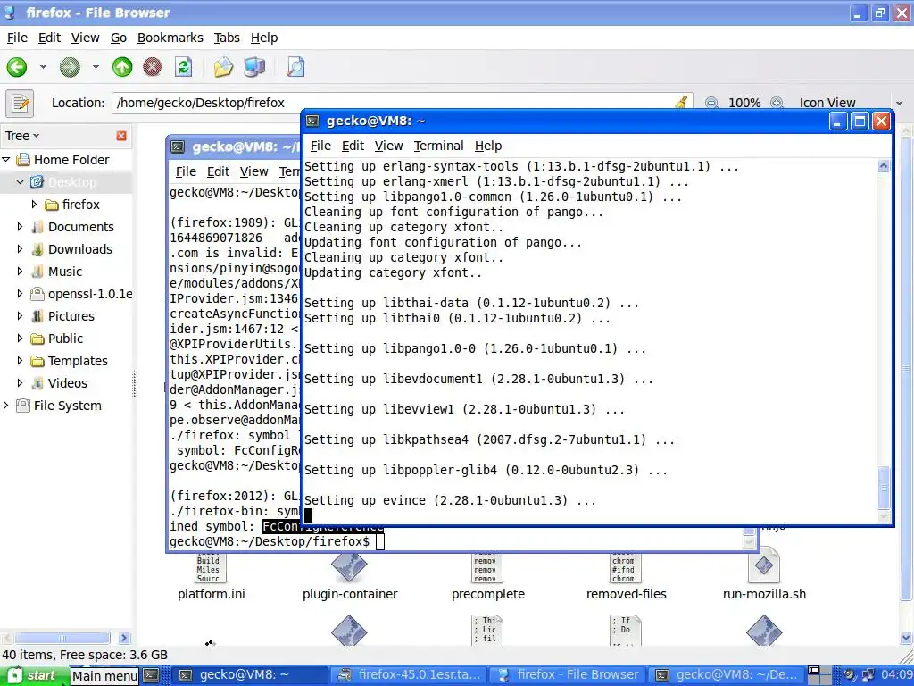Click the green Back arrow toolbar icon
The width and height of the screenshot is (914, 686).
pyautogui.click(x=17, y=67)
